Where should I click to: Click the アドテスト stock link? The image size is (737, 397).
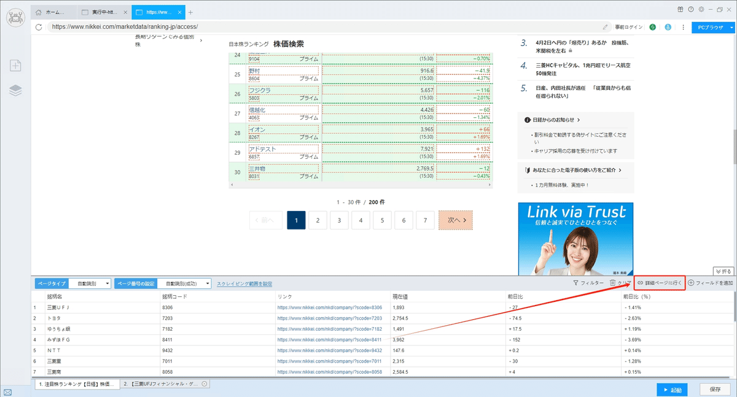pyautogui.click(x=262, y=149)
